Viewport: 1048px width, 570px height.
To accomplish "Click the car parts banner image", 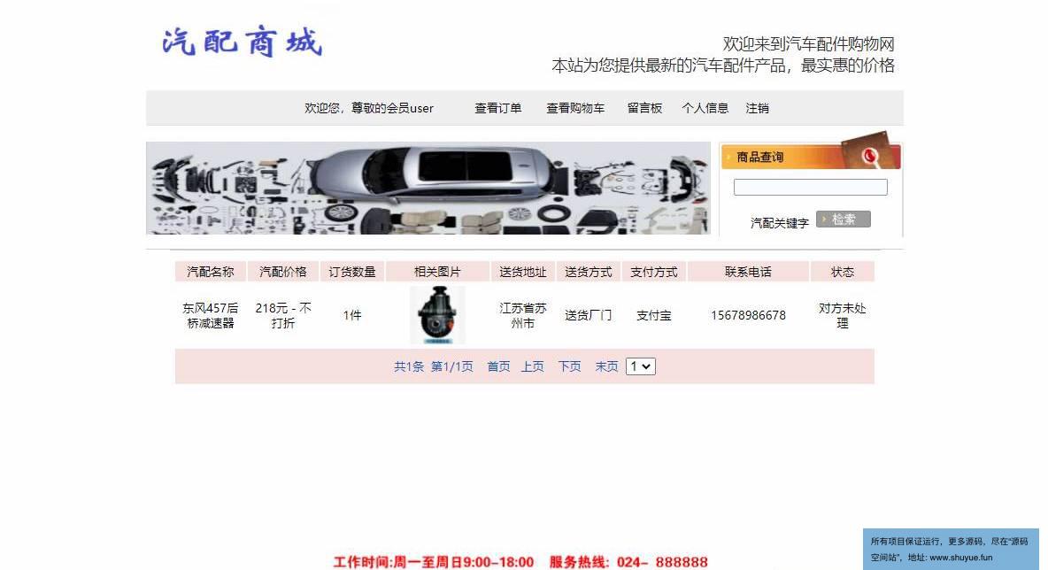I will coord(428,188).
